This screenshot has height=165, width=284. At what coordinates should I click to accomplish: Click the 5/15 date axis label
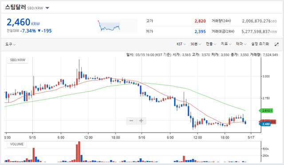point(32,137)
